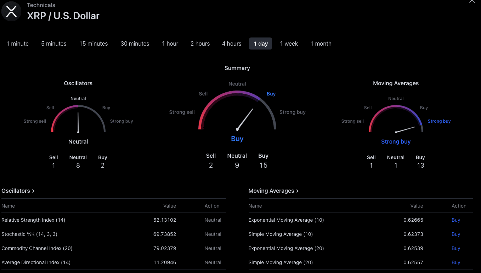Click the Simple Moving Average (10) row

(x=361, y=234)
